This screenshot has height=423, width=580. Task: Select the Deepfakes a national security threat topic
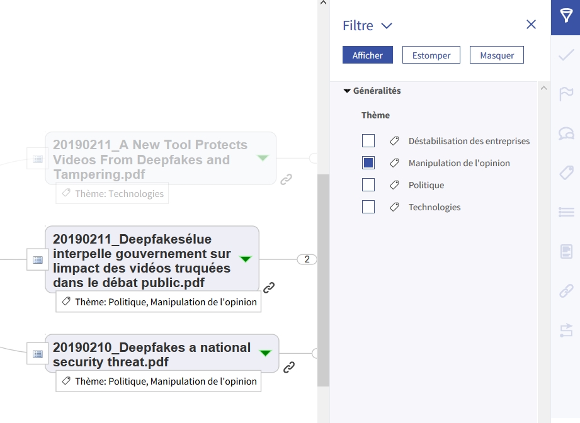pyautogui.click(x=162, y=354)
